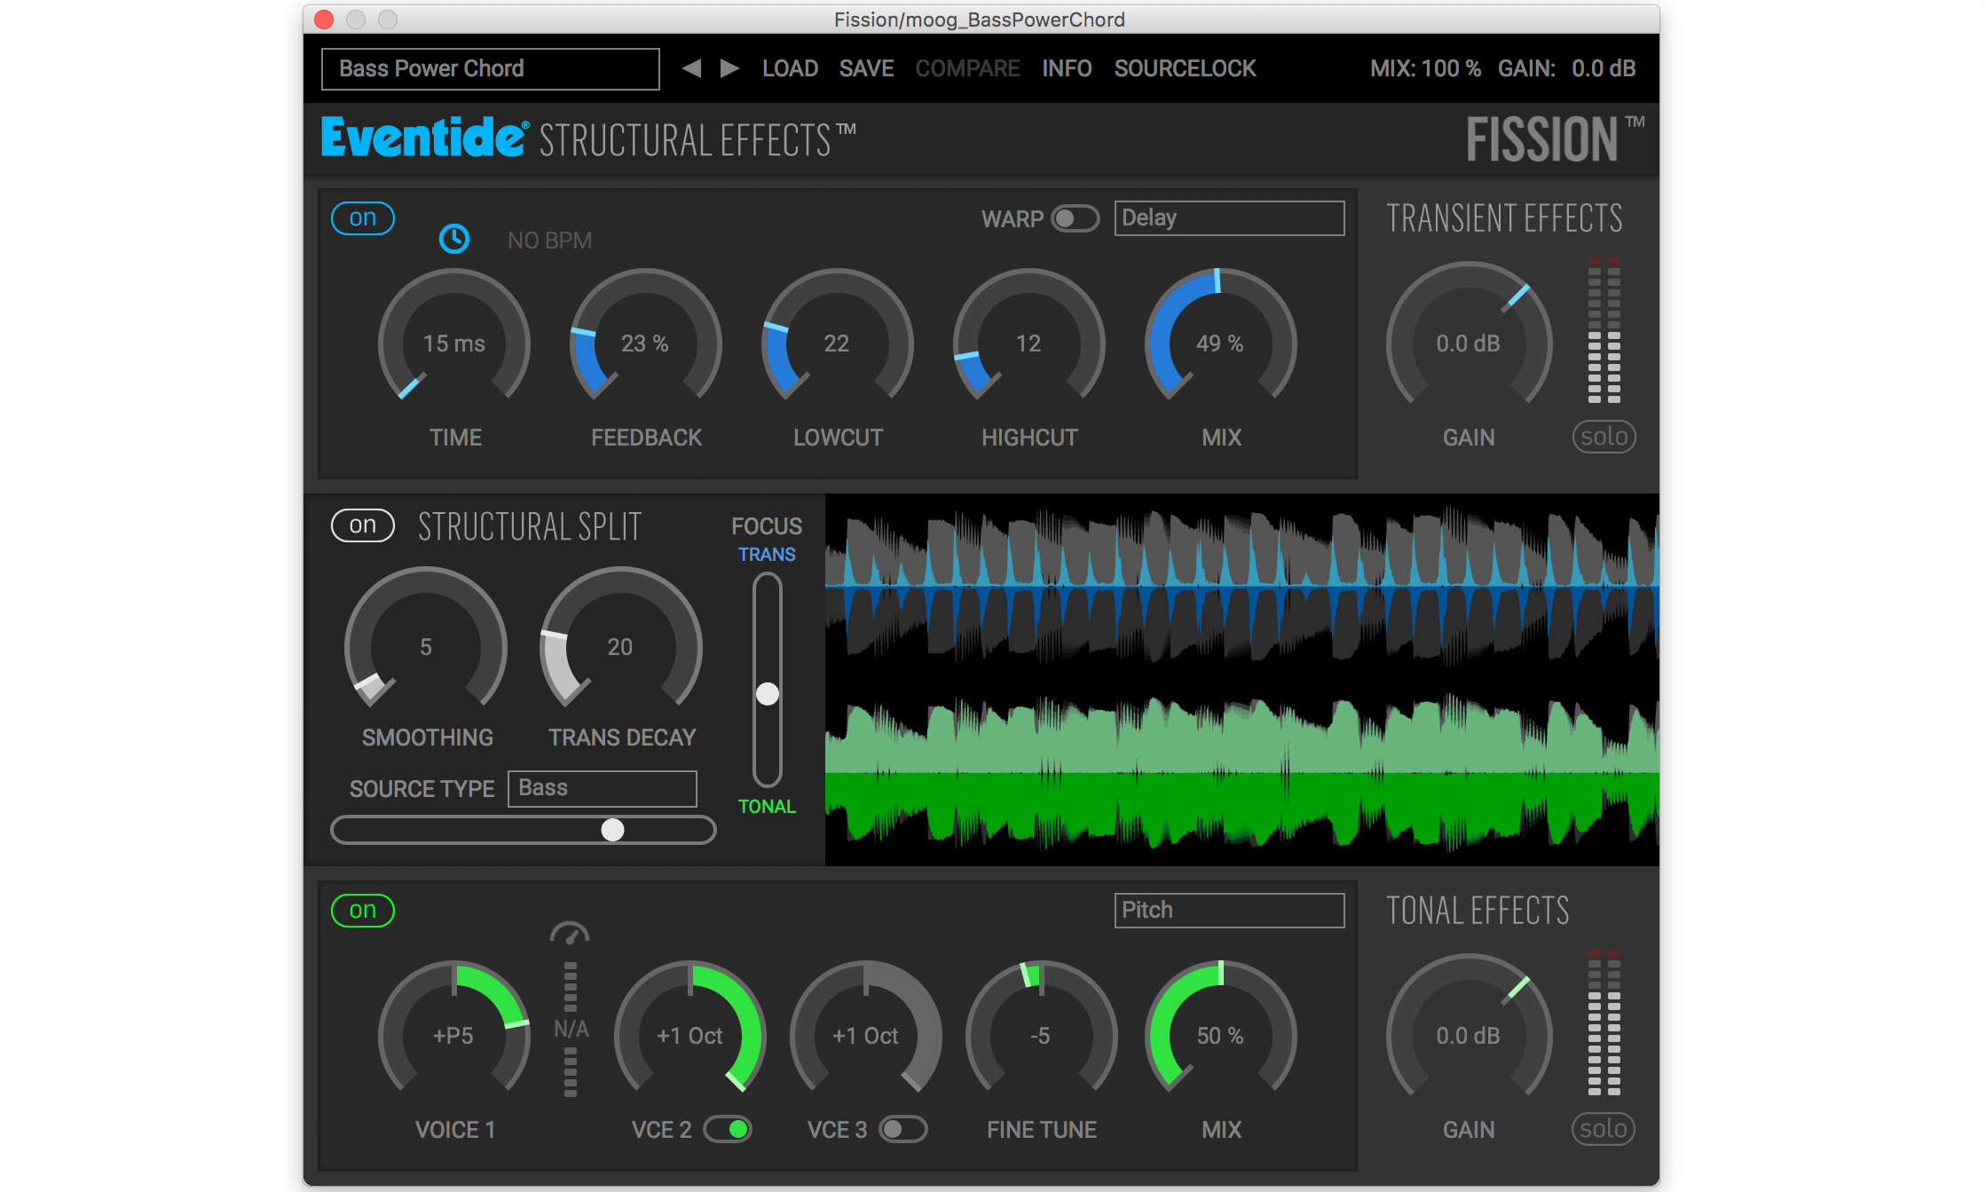This screenshot has height=1192, width=1986.
Task: Click the next preset arrow
Action: click(x=729, y=68)
